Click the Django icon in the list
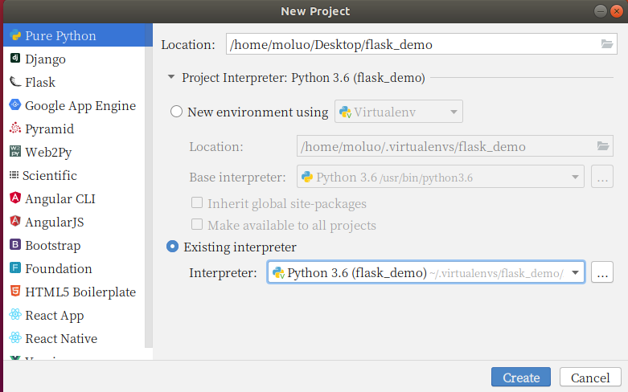Image resolution: width=628 pixels, height=392 pixels. point(15,59)
